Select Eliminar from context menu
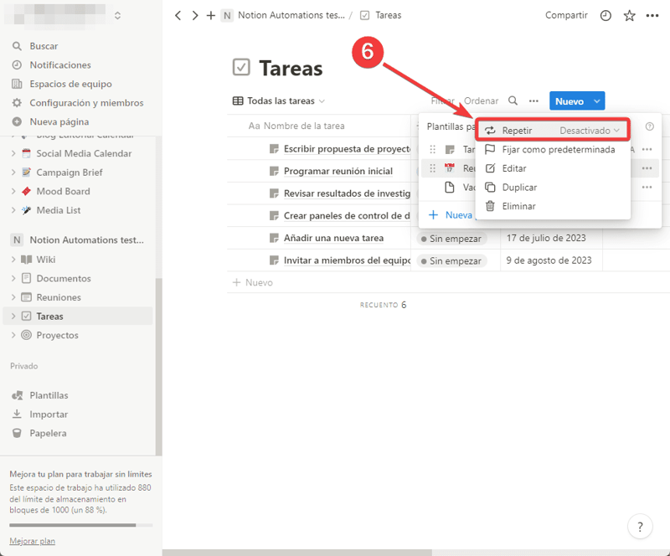This screenshot has width=670, height=556. 518,206
